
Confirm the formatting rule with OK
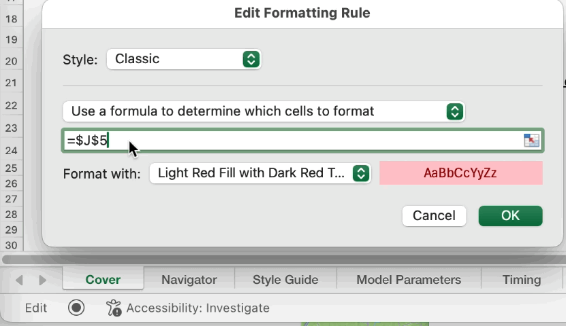point(510,216)
